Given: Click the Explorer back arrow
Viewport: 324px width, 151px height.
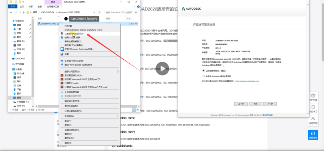Looking at the screenshot, I should [x=11, y=12].
